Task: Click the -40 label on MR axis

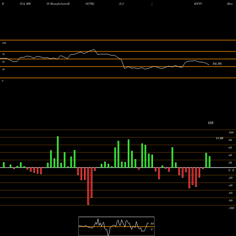Action: [230, 185]
